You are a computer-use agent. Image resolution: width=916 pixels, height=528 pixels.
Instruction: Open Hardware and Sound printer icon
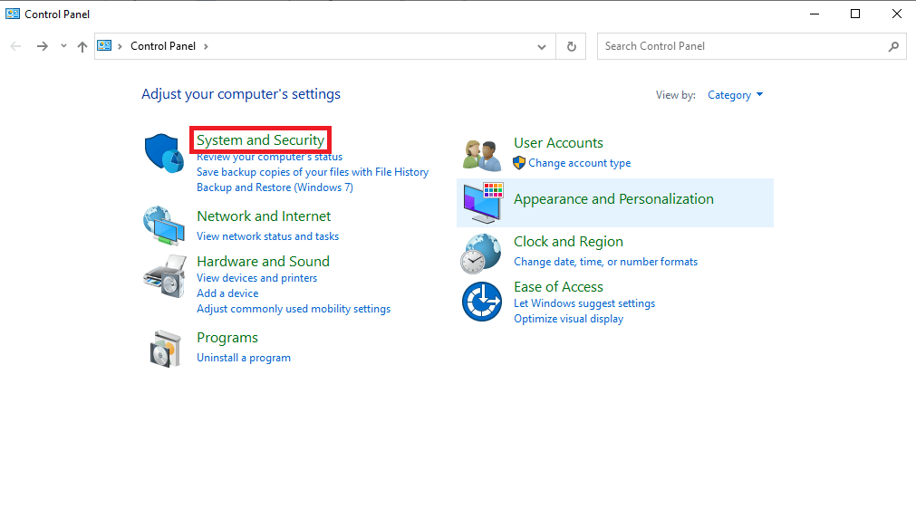tap(165, 276)
